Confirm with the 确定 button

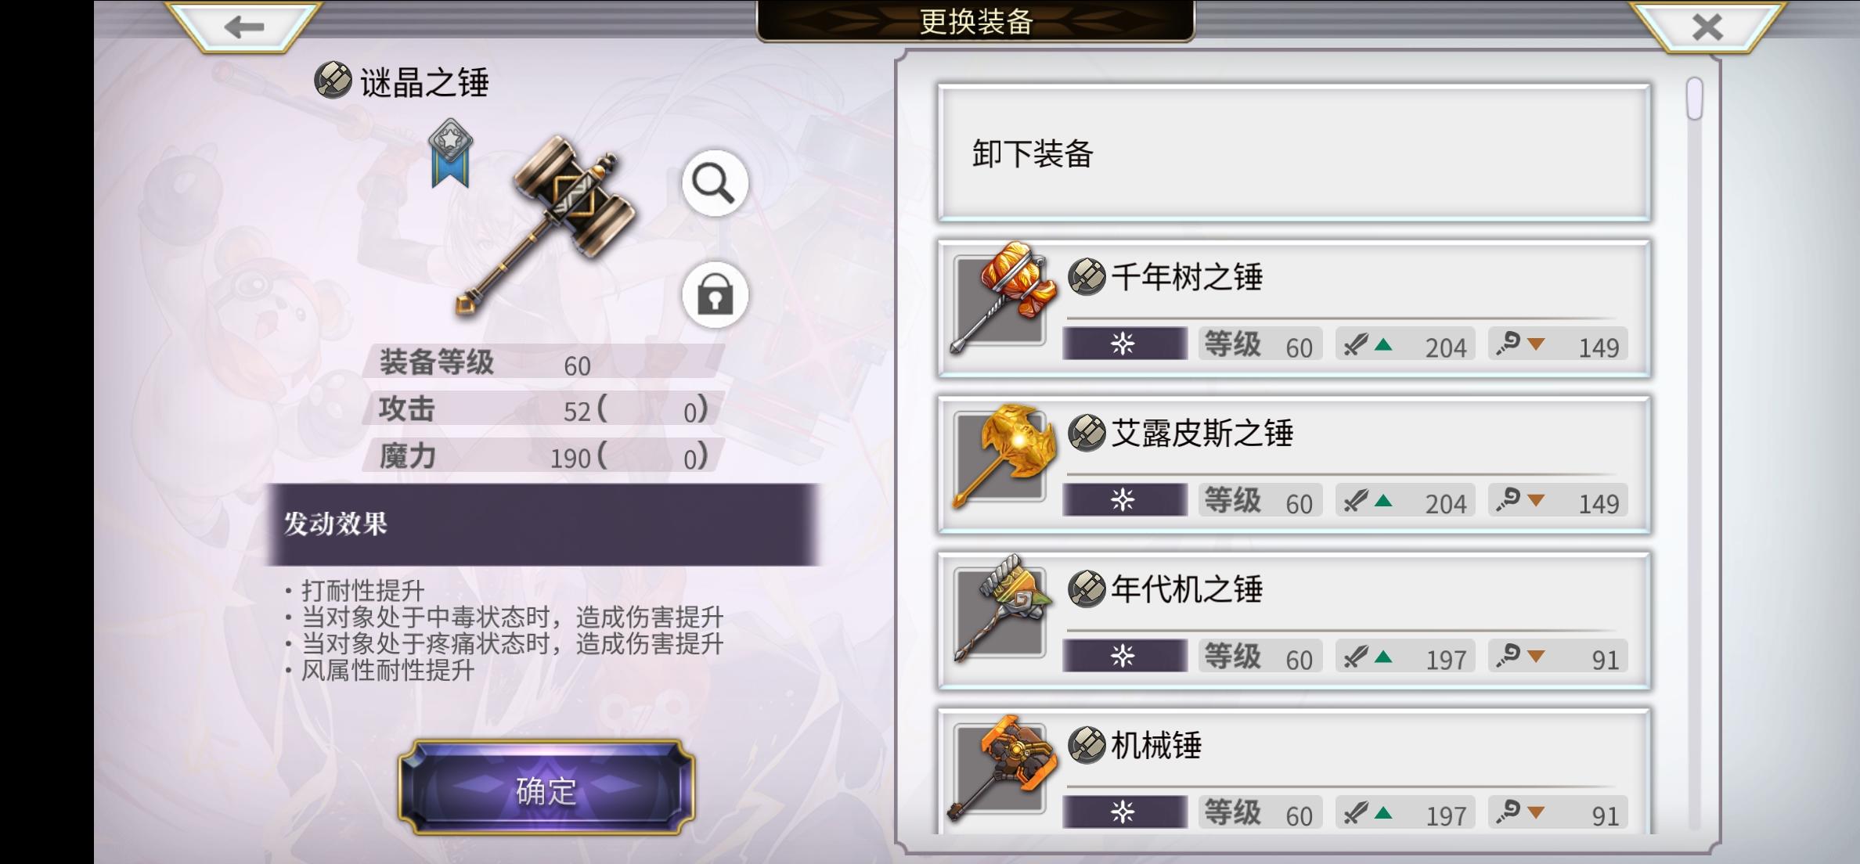[546, 787]
